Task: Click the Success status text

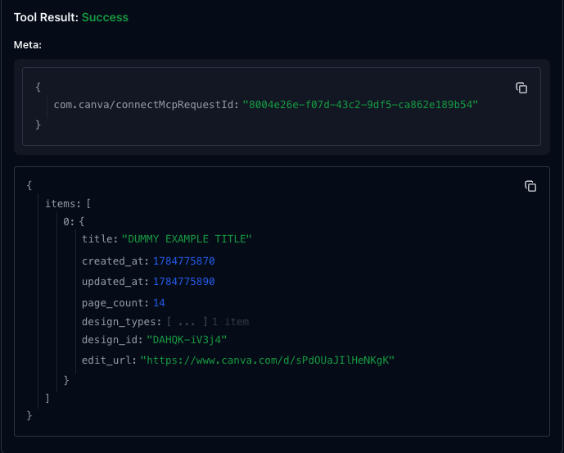Action: [105, 17]
